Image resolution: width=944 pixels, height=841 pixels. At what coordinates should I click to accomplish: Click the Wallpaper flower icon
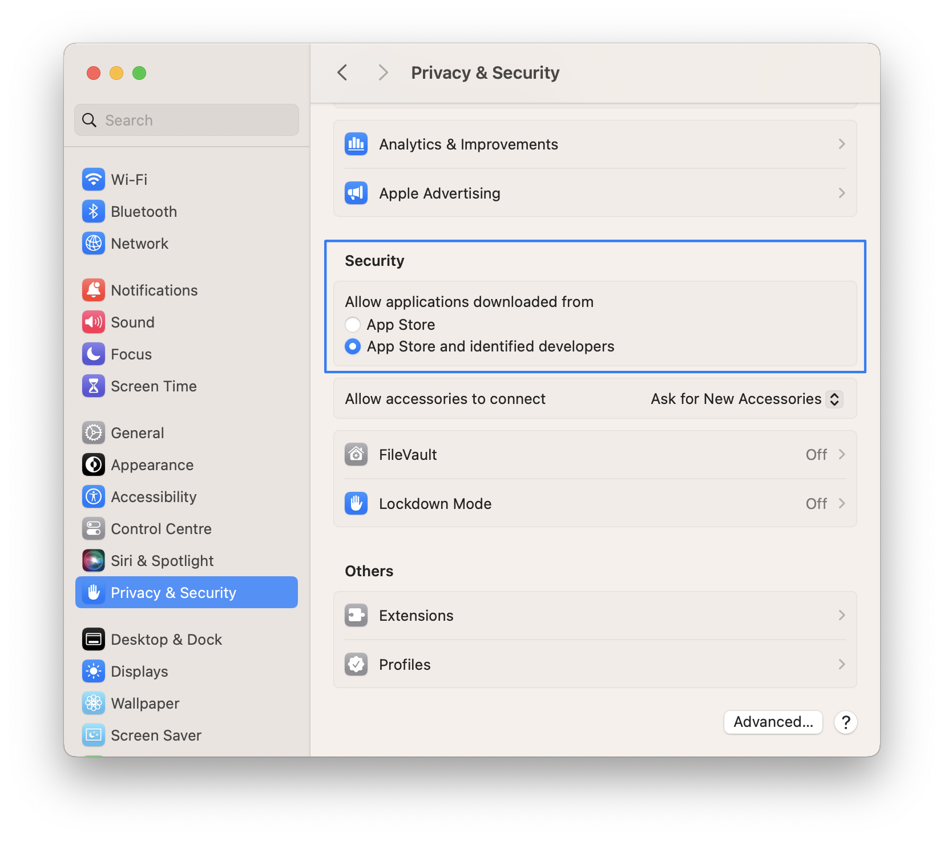click(94, 703)
